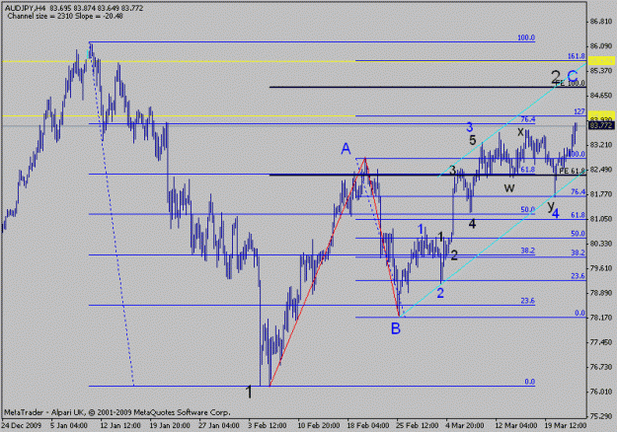Select the 78.170 price axis label
This screenshot has height=432, width=617.
point(601,318)
